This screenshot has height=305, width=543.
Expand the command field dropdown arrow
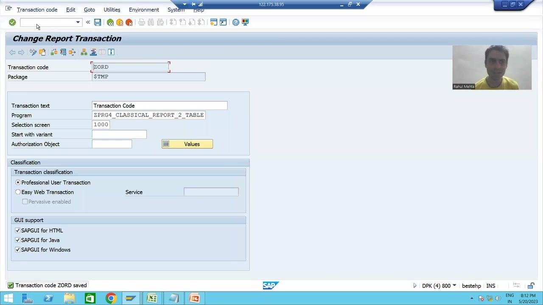click(78, 22)
